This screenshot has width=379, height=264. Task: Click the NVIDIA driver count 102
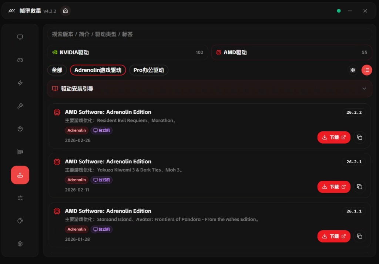click(199, 53)
